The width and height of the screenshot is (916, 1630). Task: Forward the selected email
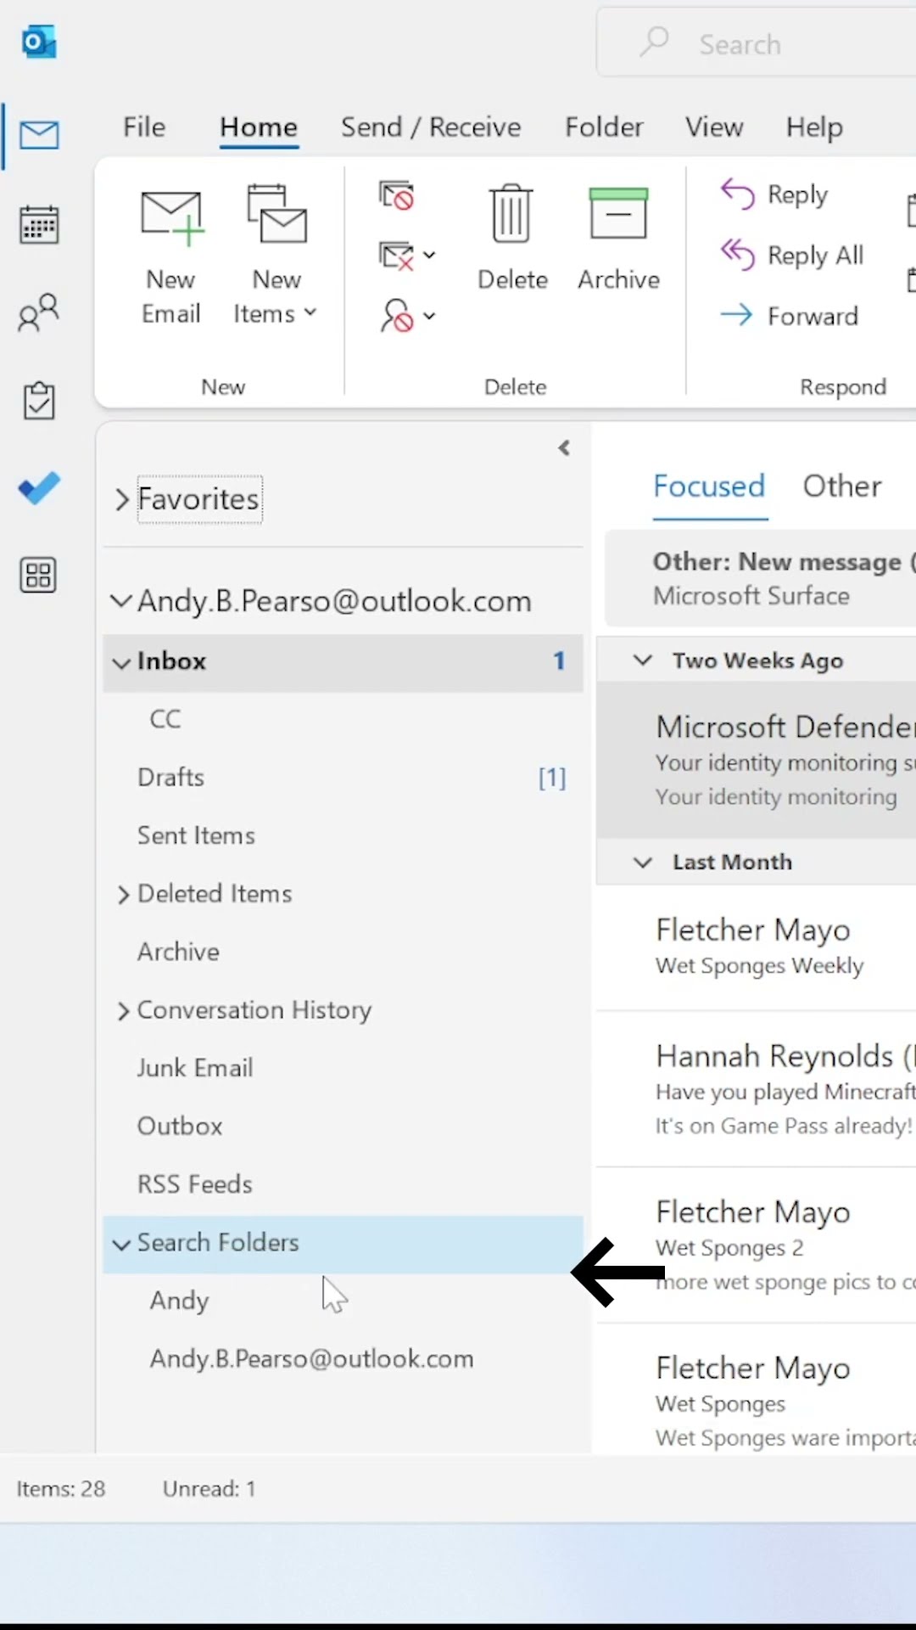(x=789, y=316)
